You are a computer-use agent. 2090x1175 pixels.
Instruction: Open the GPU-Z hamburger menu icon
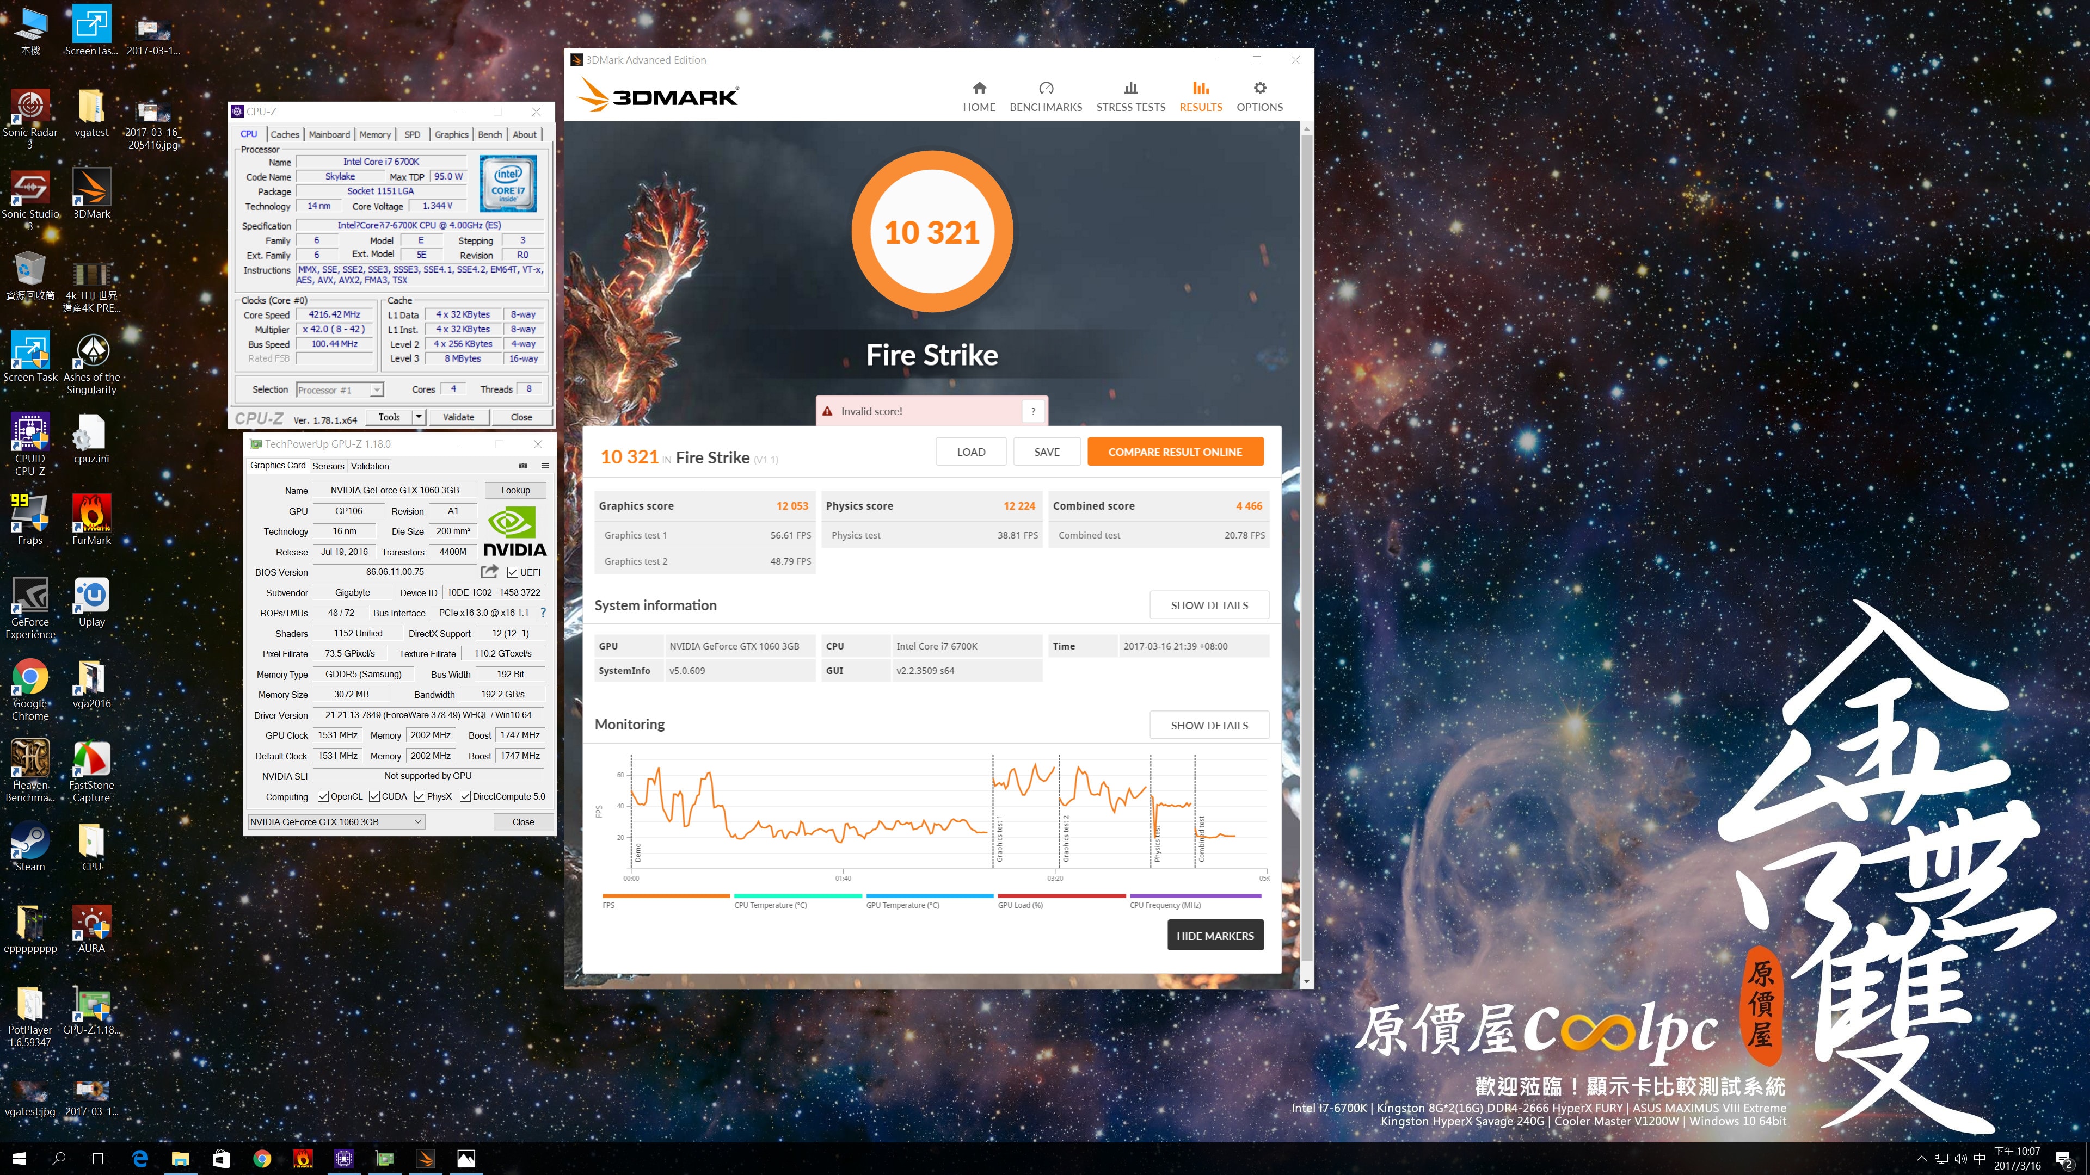point(544,466)
